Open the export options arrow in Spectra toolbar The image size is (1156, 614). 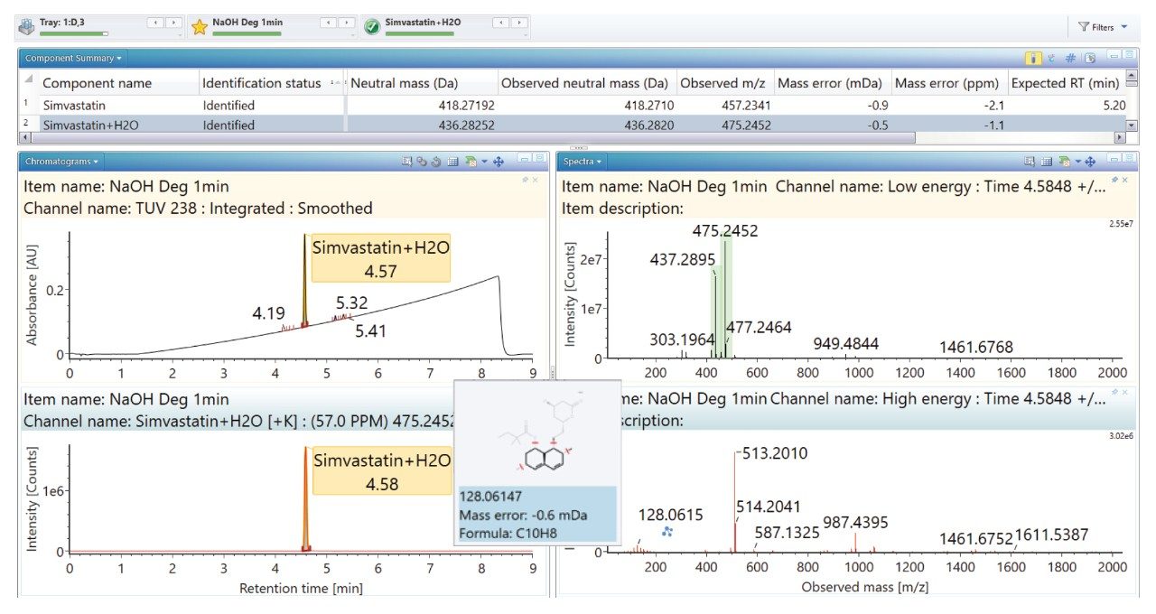[1077, 161]
